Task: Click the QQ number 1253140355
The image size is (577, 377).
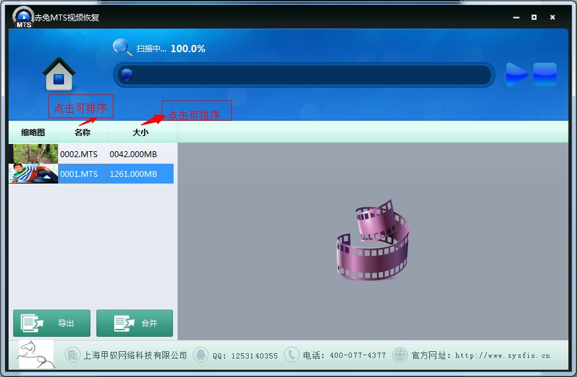Action: (x=254, y=356)
